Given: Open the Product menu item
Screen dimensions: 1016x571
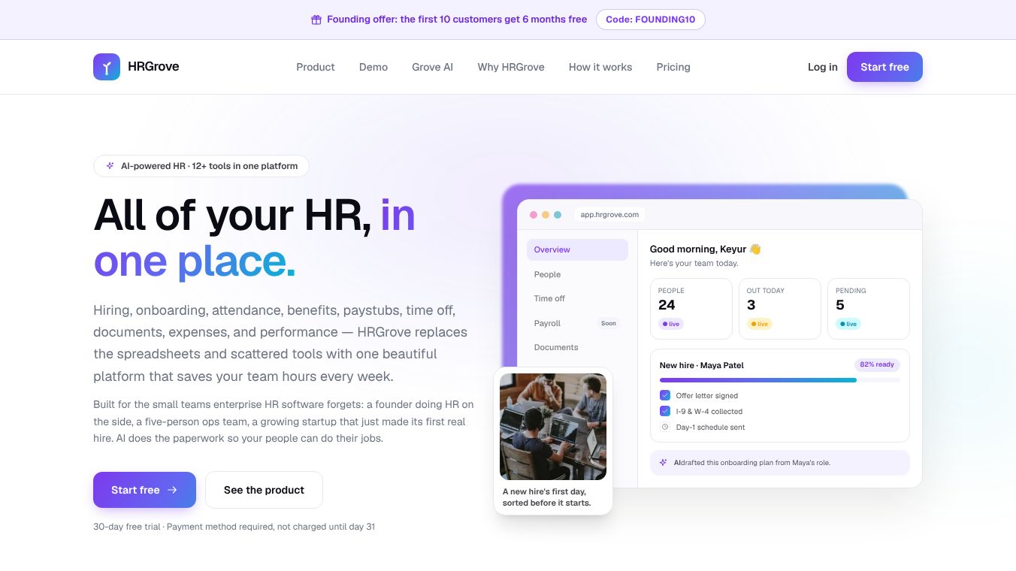Looking at the screenshot, I should coord(316,67).
